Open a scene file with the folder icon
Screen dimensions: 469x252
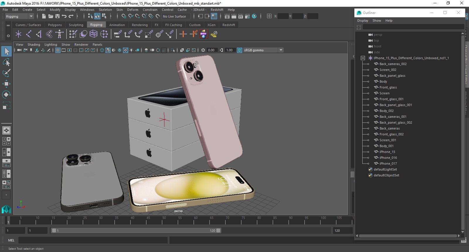51,16
